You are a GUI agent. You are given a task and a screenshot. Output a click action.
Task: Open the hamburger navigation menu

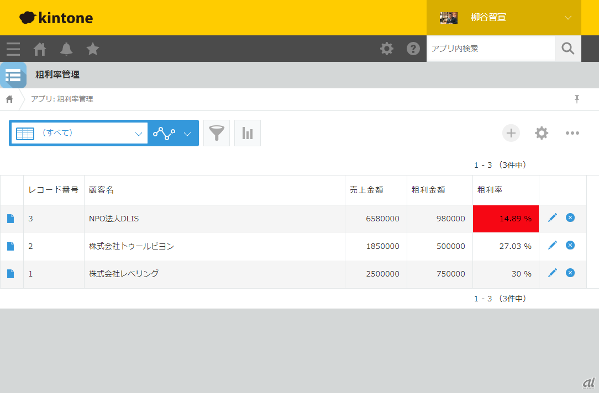(13, 49)
